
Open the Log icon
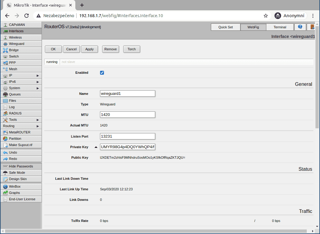point(5,107)
